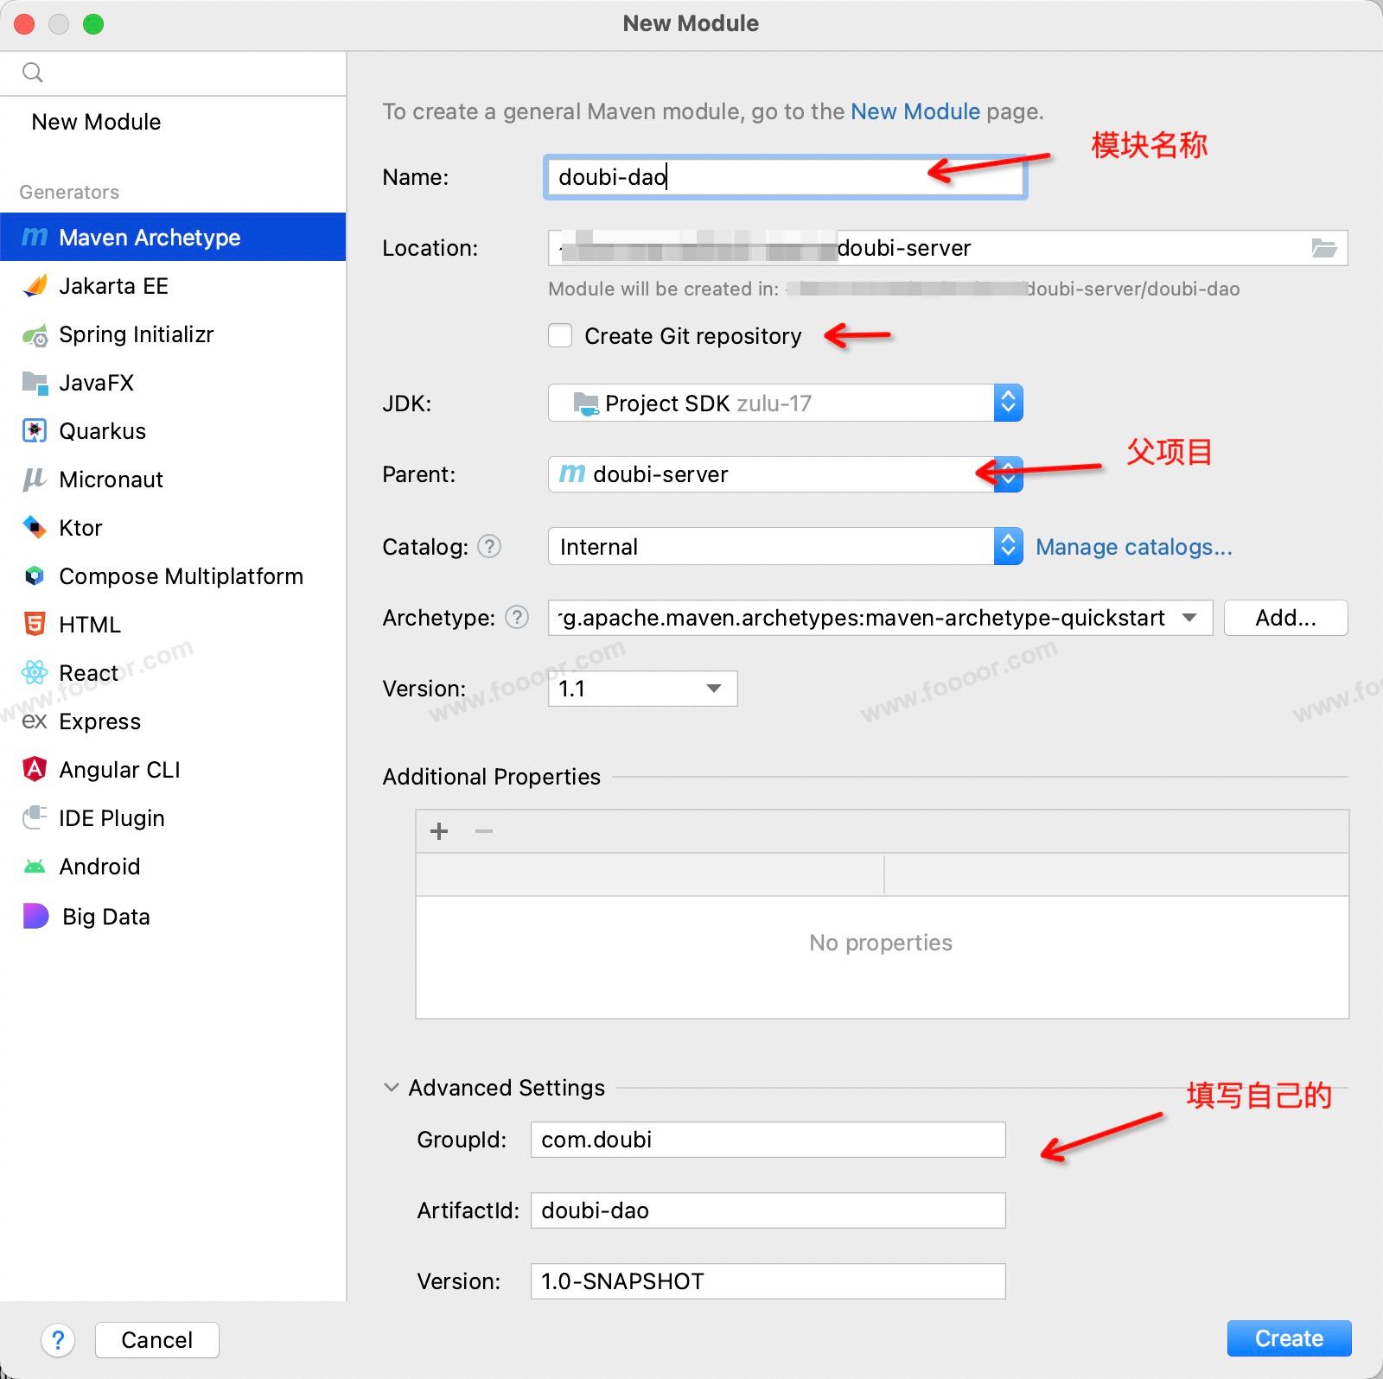
Task: Click the search magnifier icon
Action: coord(33,73)
